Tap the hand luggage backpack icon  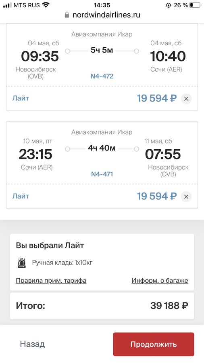pos(22,263)
